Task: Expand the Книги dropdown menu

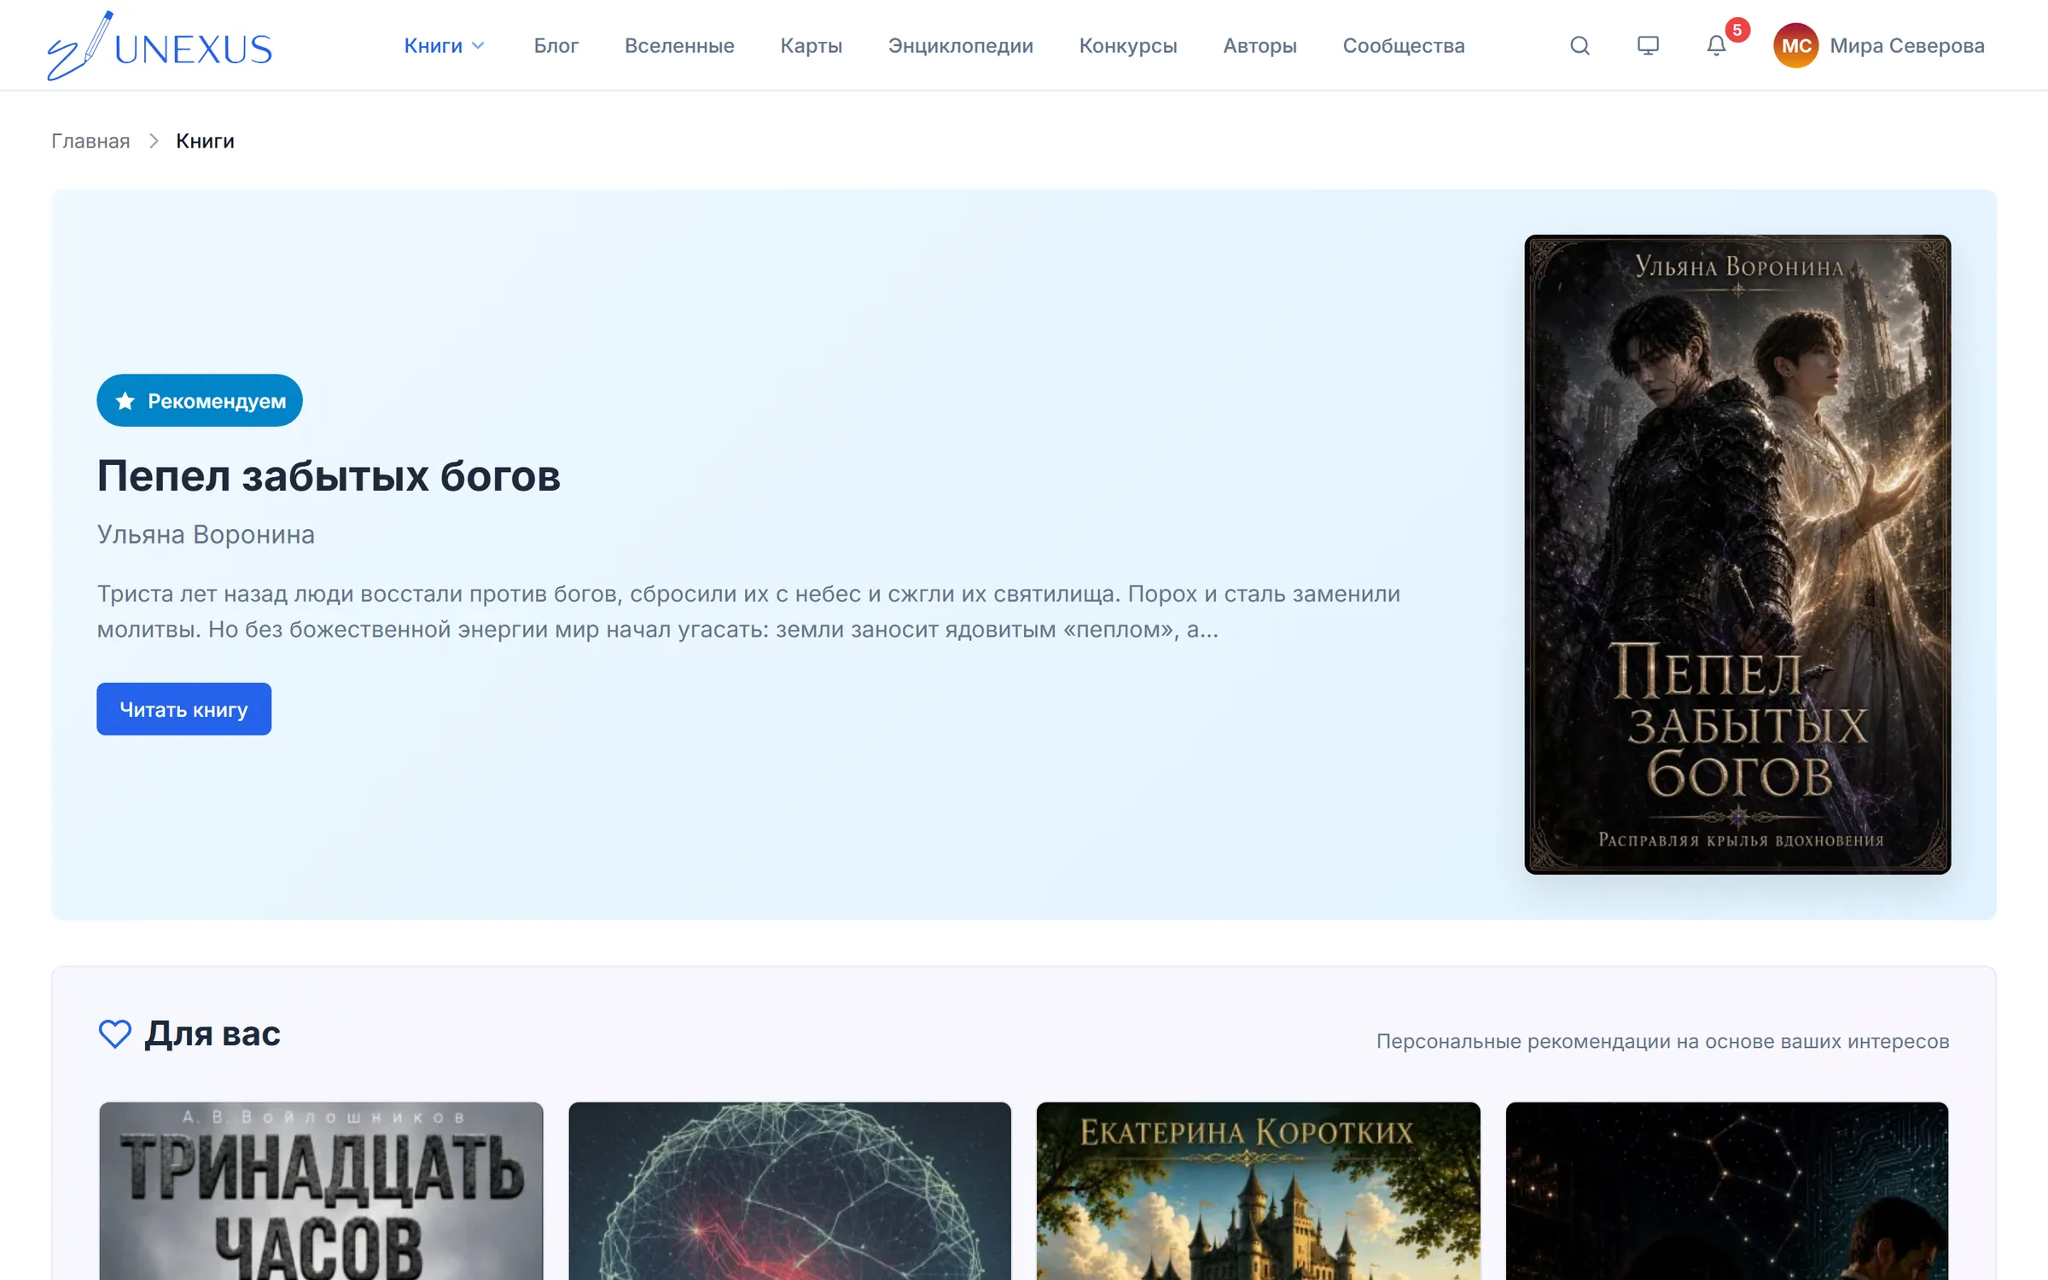Action: coord(444,45)
